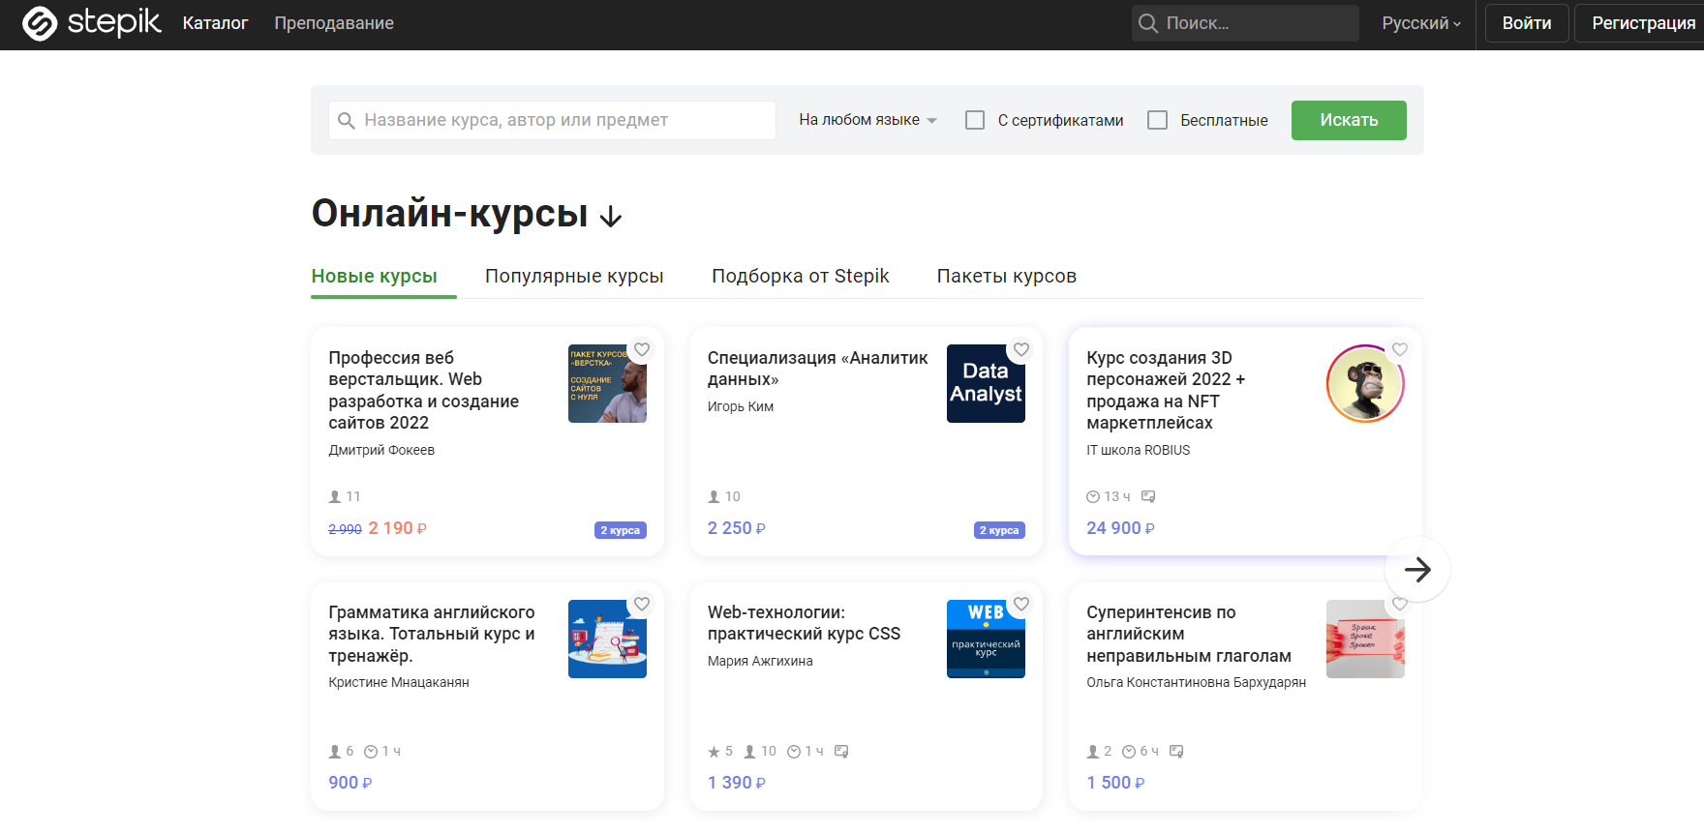Switch to 'Подборка от Stepik' tab

(800, 276)
